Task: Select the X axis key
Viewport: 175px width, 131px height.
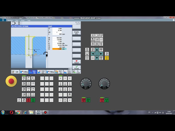Action: point(60,78)
